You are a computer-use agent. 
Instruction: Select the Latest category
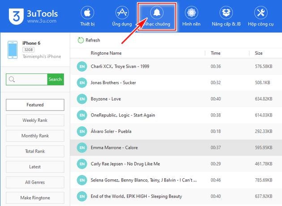35,167
